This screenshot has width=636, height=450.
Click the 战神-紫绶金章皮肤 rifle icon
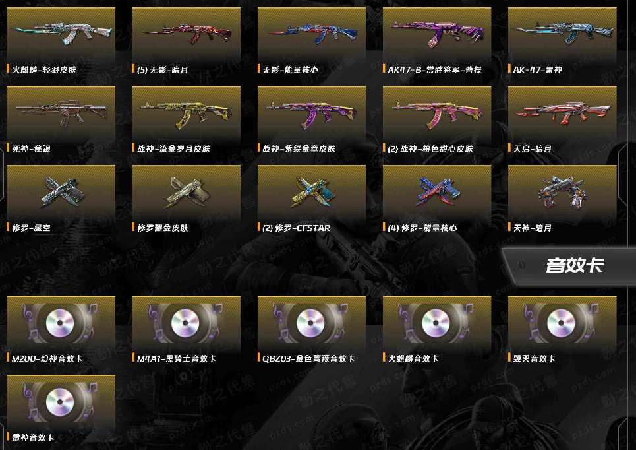coord(312,113)
